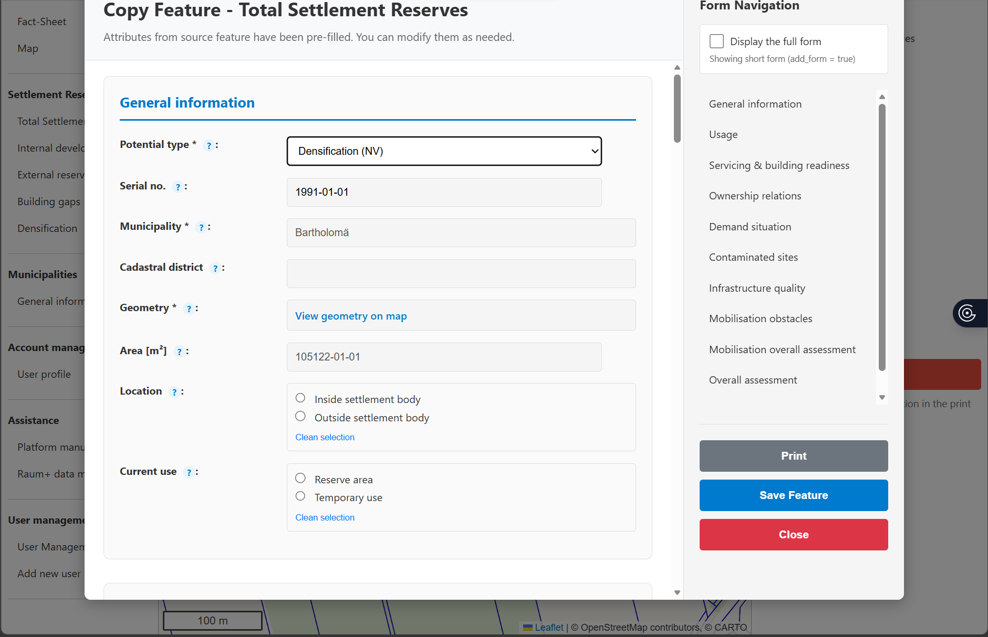Screen dimensions: 988x637
Task: Open help icon for Geometry
Action: 189,309
